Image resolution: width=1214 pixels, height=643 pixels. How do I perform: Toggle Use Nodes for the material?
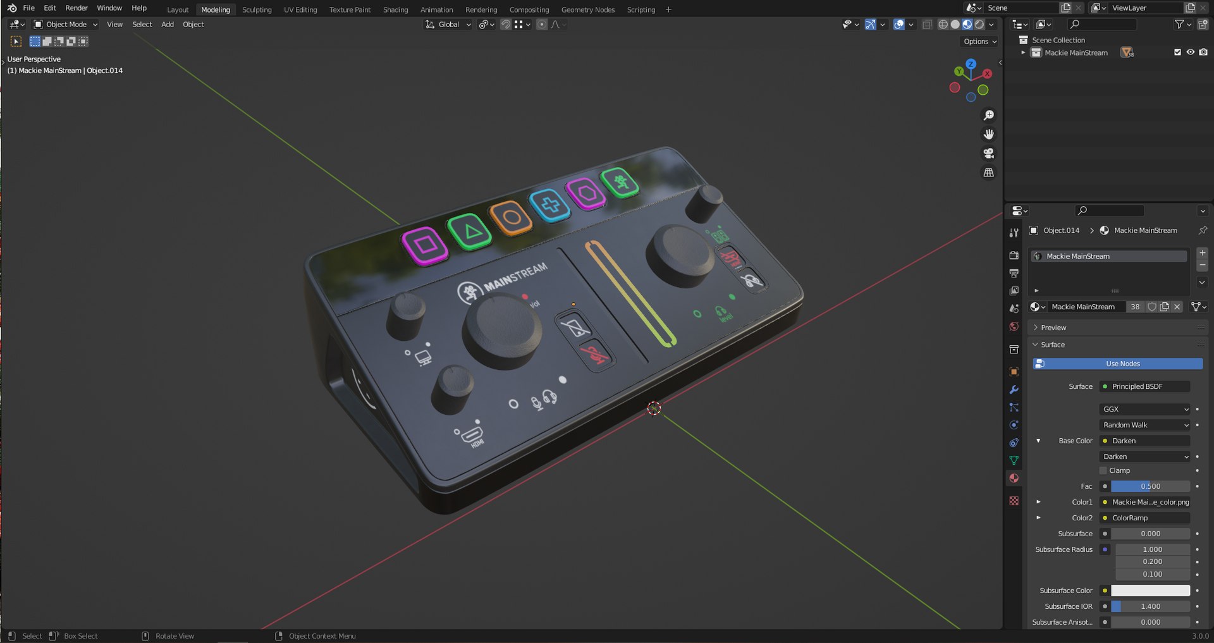(1117, 364)
